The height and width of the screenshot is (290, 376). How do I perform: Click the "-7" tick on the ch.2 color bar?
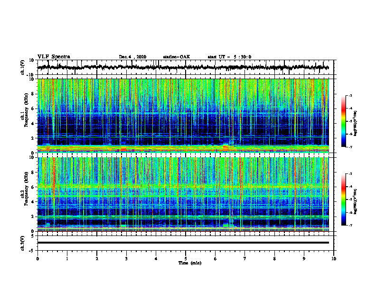click(x=350, y=226)
